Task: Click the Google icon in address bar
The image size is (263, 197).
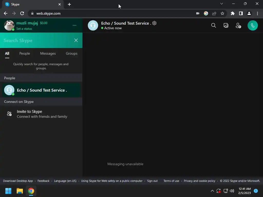Action: (206, 13)
